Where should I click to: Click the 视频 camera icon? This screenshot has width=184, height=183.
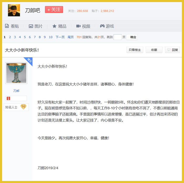tap(78, 26)
